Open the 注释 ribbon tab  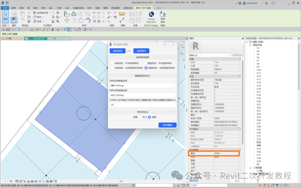point(59,8)
